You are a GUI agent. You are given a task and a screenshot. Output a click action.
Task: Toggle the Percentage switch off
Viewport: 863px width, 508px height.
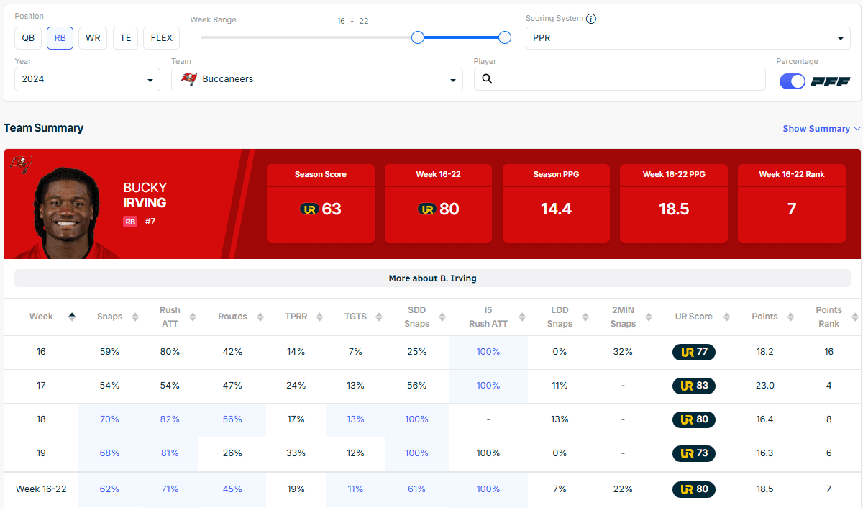click(x=792, y=81)
